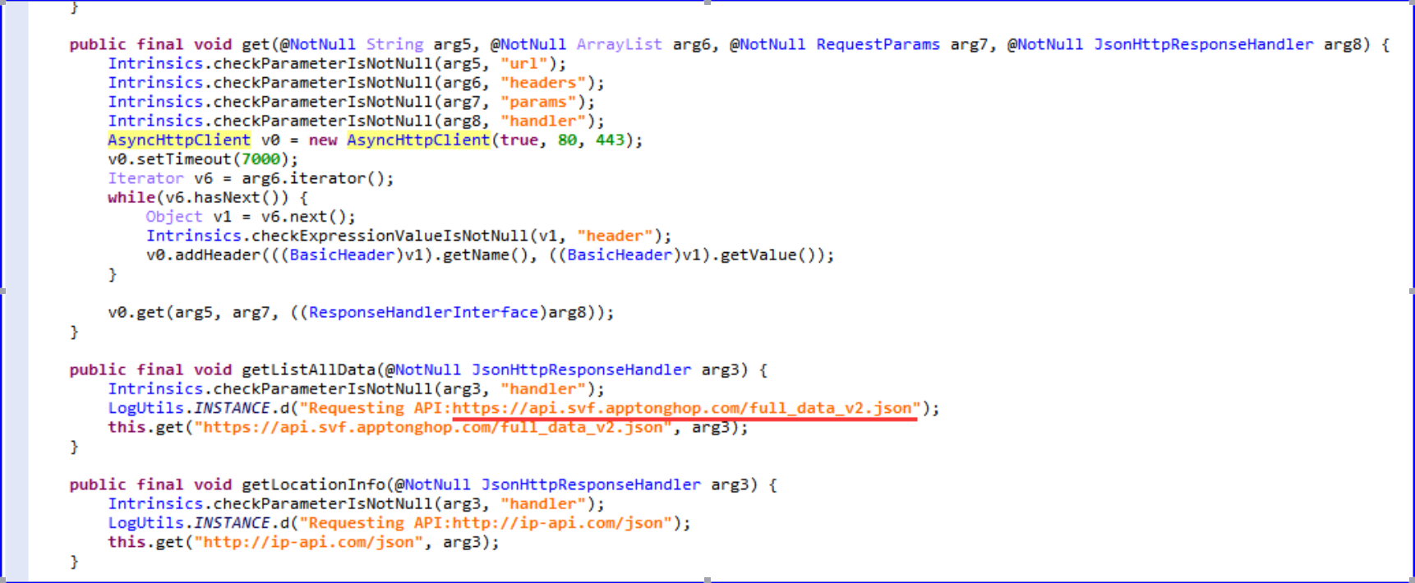Click the RequestParams type in the get signature
1415x583 pixels.
tap(878, 44)
